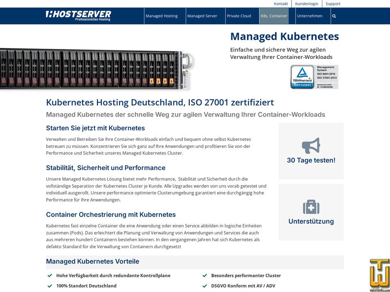Open the Private Cloud menu
Viewport: 390px width, 292px height.
pos(239,16)
